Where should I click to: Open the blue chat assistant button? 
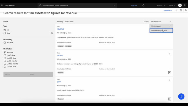point(181,97)
